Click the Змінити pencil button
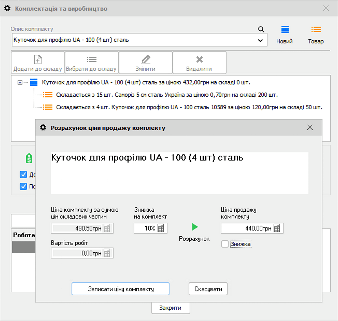The width and height of the screenshot is (338, 321). (x=146, y=63)
